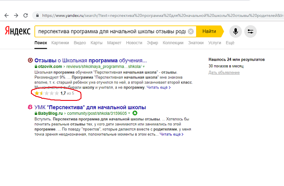Open result 'УМК Перспектива для начальной школы'

pyautogui.click(x=90, y=107)
